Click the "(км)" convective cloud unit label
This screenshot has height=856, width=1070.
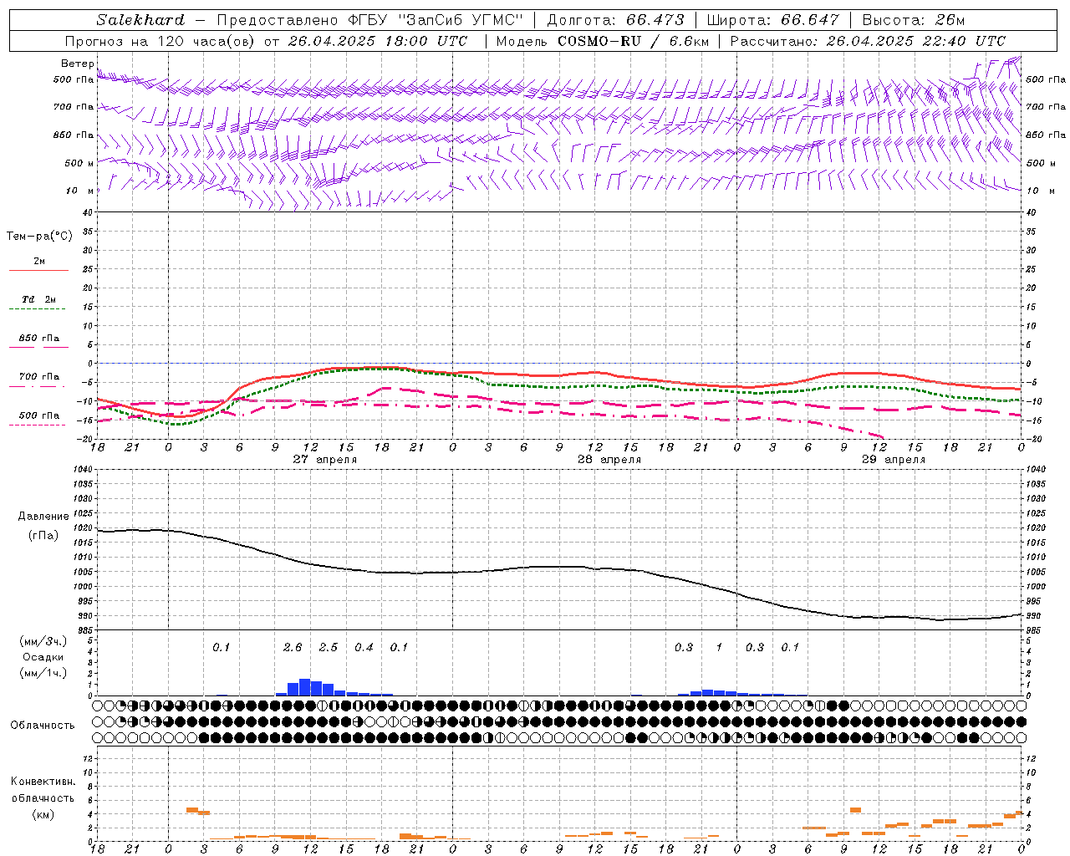(43, 814)
